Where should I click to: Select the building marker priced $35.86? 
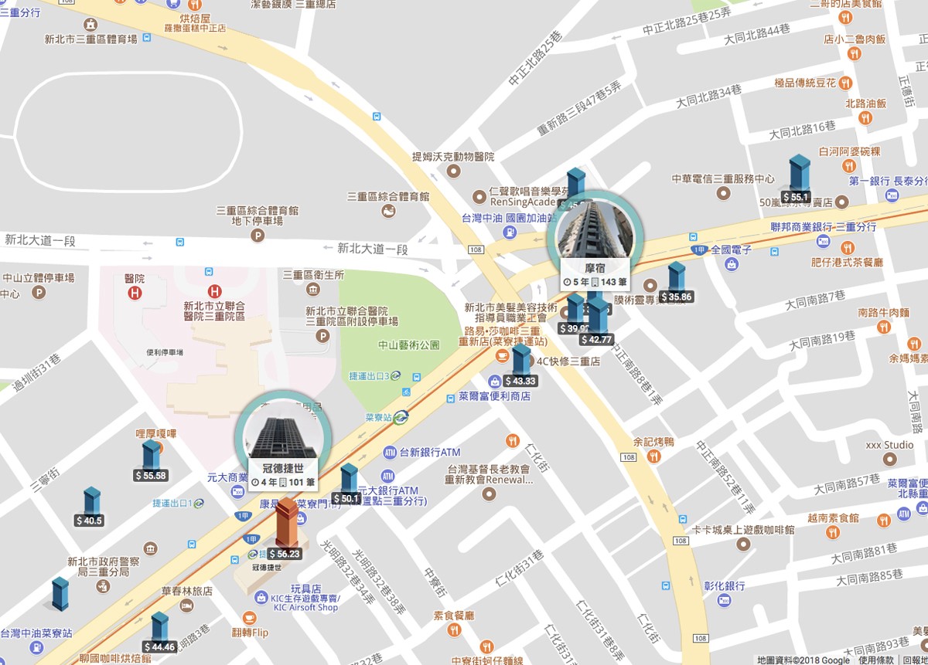click(677, 282)
